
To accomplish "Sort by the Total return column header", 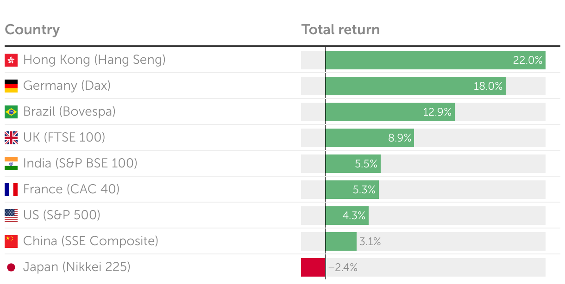I will (x=340, y=30).
